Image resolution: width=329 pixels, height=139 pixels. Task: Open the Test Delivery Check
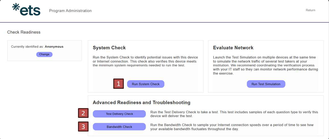119,114
